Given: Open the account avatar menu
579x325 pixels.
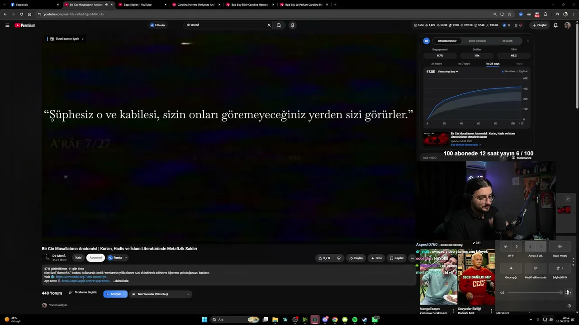Looking at the screenshot, I should [x=567, y=25].
